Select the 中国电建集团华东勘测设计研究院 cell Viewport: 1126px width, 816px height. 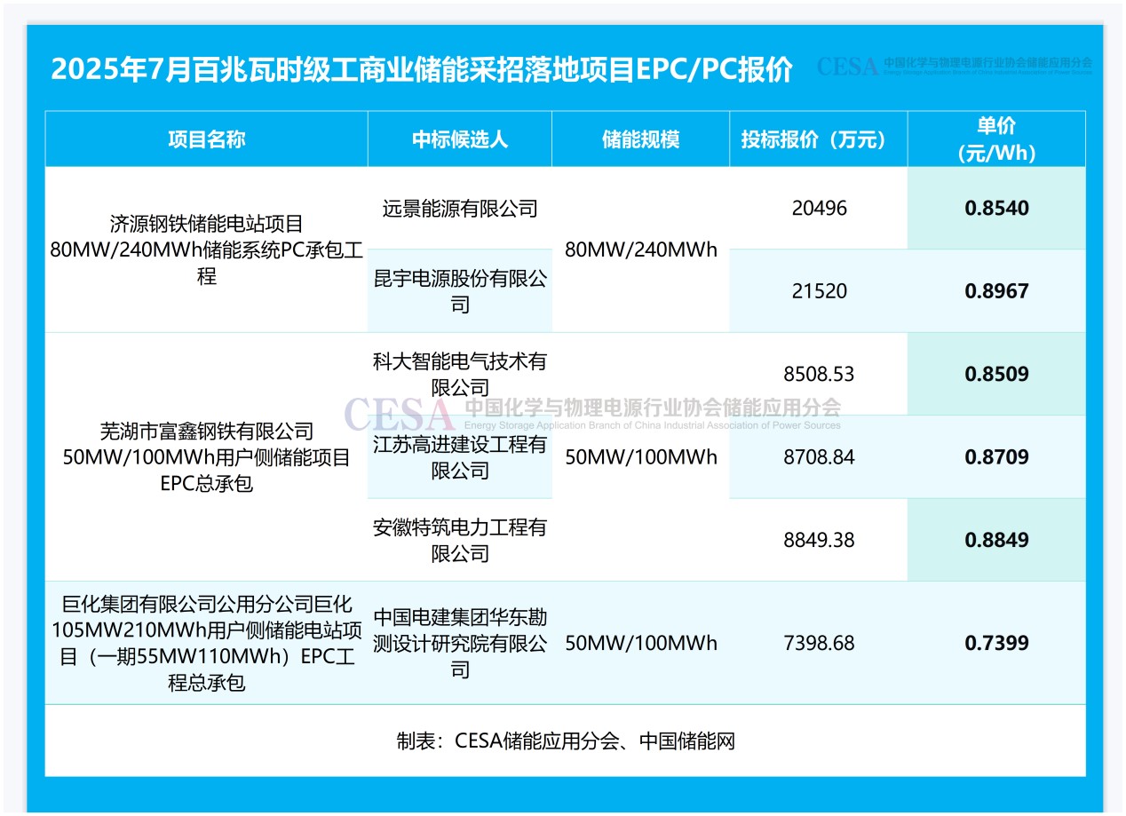pyautogui.click(x=459, y=643)
